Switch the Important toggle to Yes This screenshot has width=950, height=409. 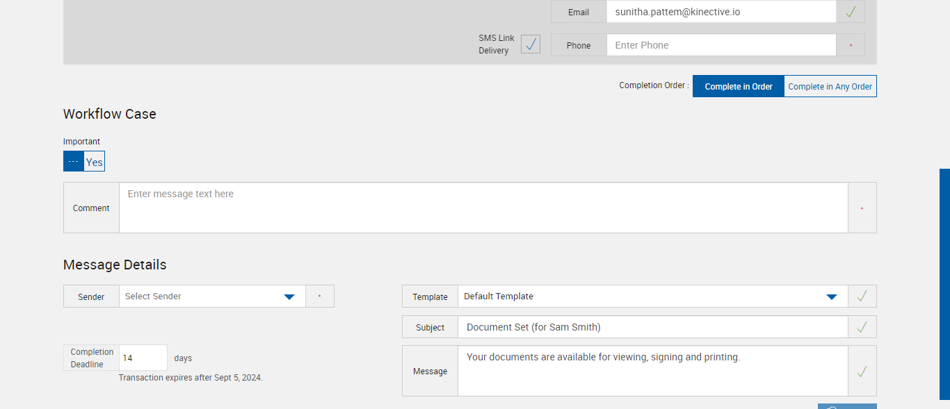[95, 162]
